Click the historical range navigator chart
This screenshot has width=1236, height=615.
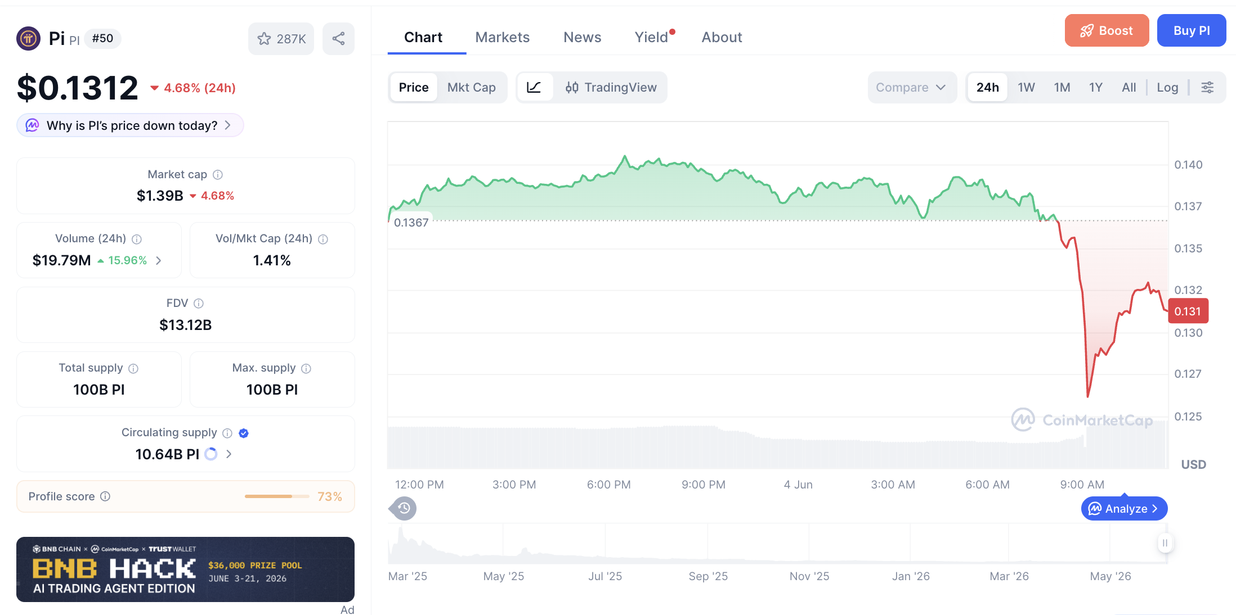[x=777, y=543]
